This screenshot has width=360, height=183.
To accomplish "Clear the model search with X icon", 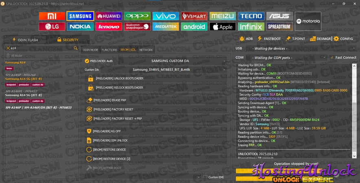I will 8,48.
